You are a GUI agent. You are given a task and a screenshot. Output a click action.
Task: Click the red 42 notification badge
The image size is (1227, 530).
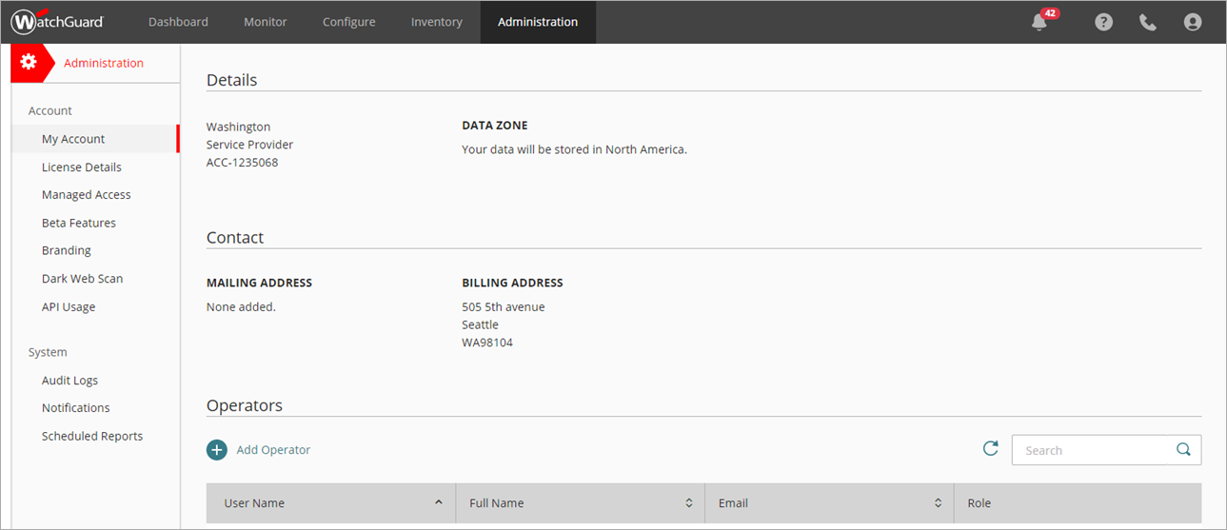pyautogui.click(x=1050, y=13)
